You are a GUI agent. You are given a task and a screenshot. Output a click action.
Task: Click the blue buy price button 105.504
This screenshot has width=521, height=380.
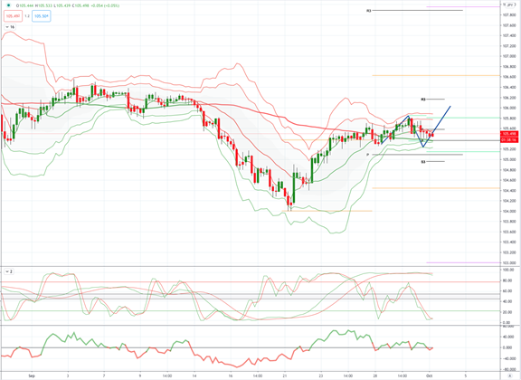pos(42,16)
